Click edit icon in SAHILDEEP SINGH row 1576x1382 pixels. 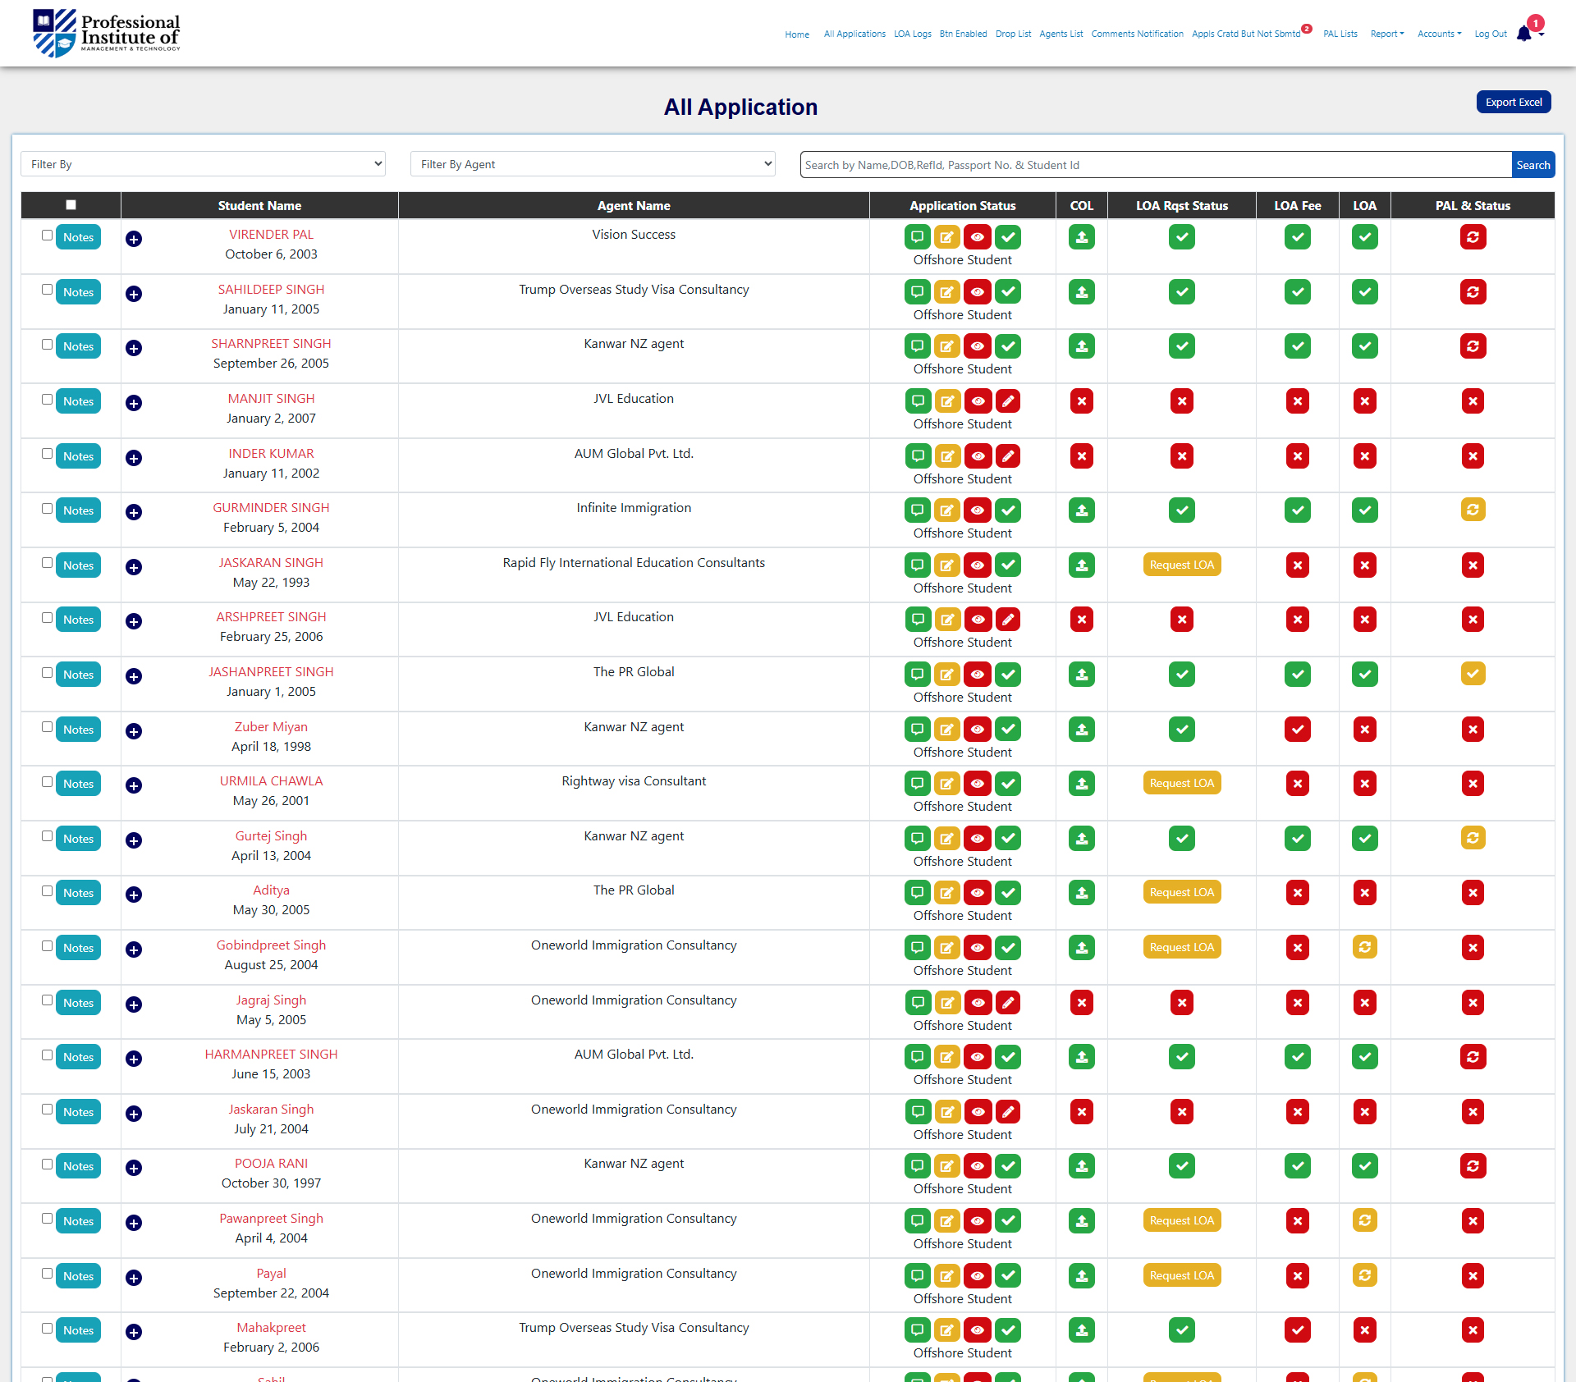click(x=946, y=292)
